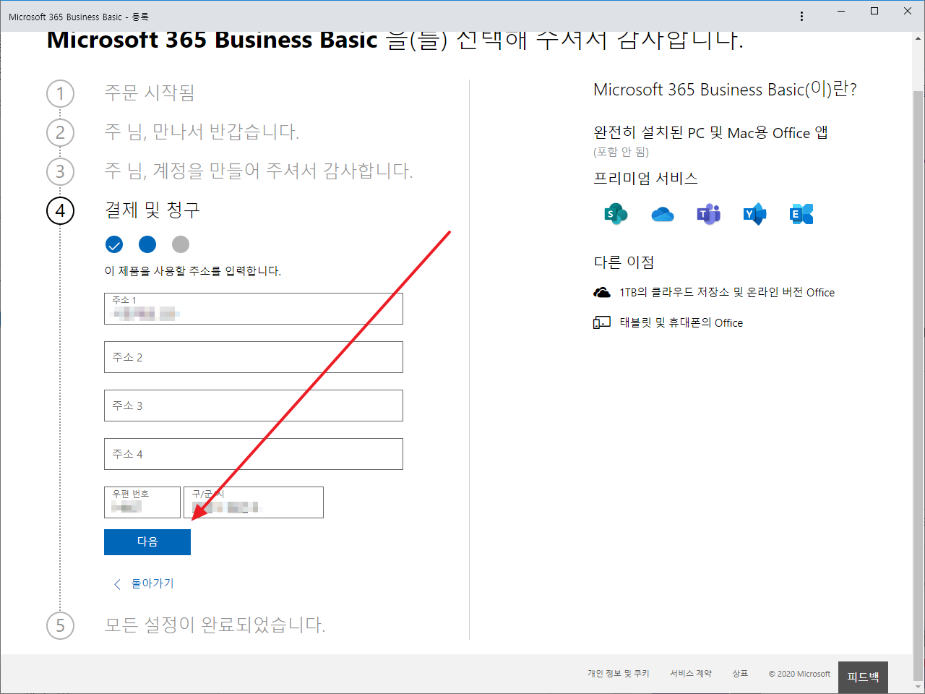
Task: Click the 다른 이점 heading
Action: pyautogui.click(x=624, y=262)
